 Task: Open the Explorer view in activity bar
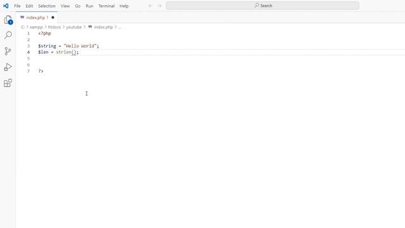(8, 20)
